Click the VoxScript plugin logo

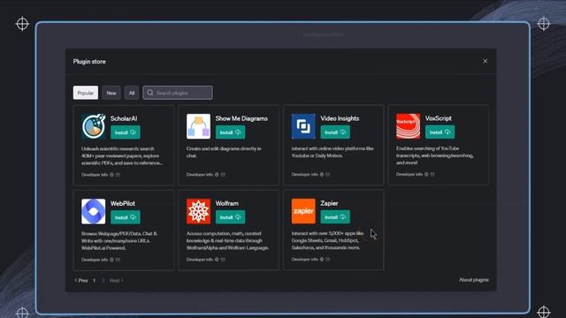click(409, 126)
